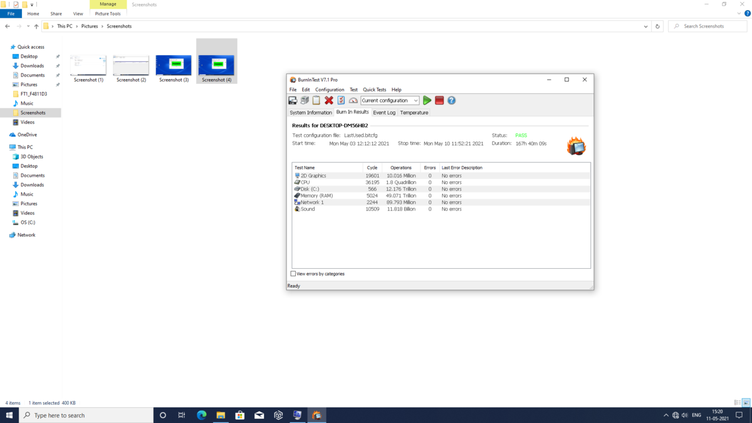This screenshot has height=423, width=752.
Task: Open Quick access in navigation pane
Action: point(31,47)
